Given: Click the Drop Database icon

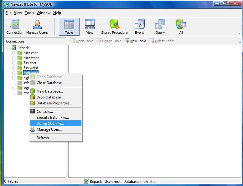Looking at the screenshot, I should coord(33,97).
